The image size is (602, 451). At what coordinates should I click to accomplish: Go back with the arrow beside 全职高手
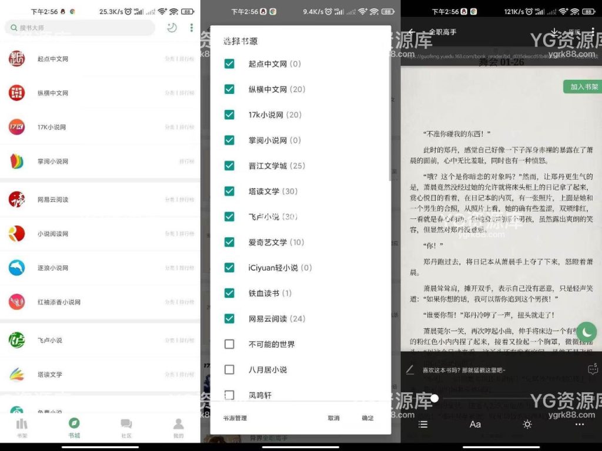click(x=412, y=32)
